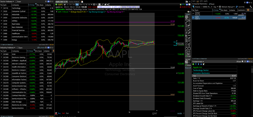Image resolution: width=253 pixels, height=117 pixels.
Task: Flag the SONO row
Action: tap(193, 14)
